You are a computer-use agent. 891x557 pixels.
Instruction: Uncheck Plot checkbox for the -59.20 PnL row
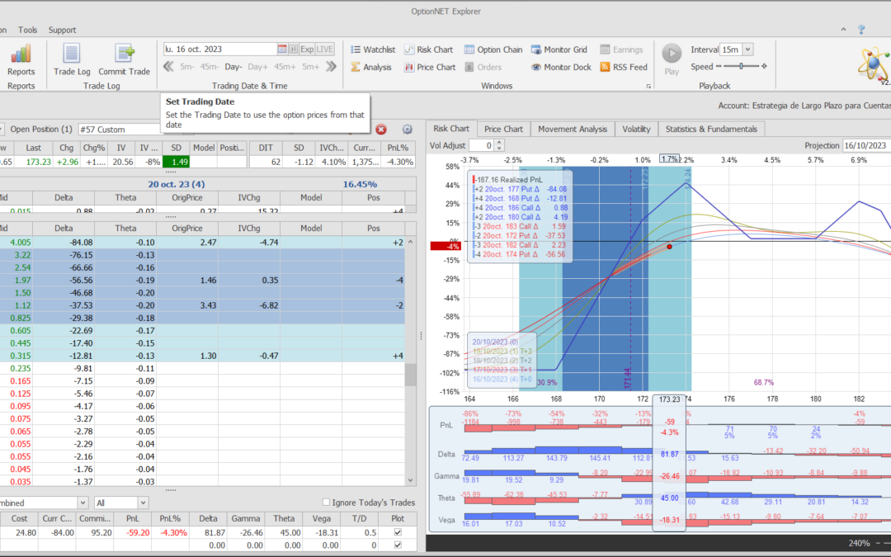click(x=399, y=533)
